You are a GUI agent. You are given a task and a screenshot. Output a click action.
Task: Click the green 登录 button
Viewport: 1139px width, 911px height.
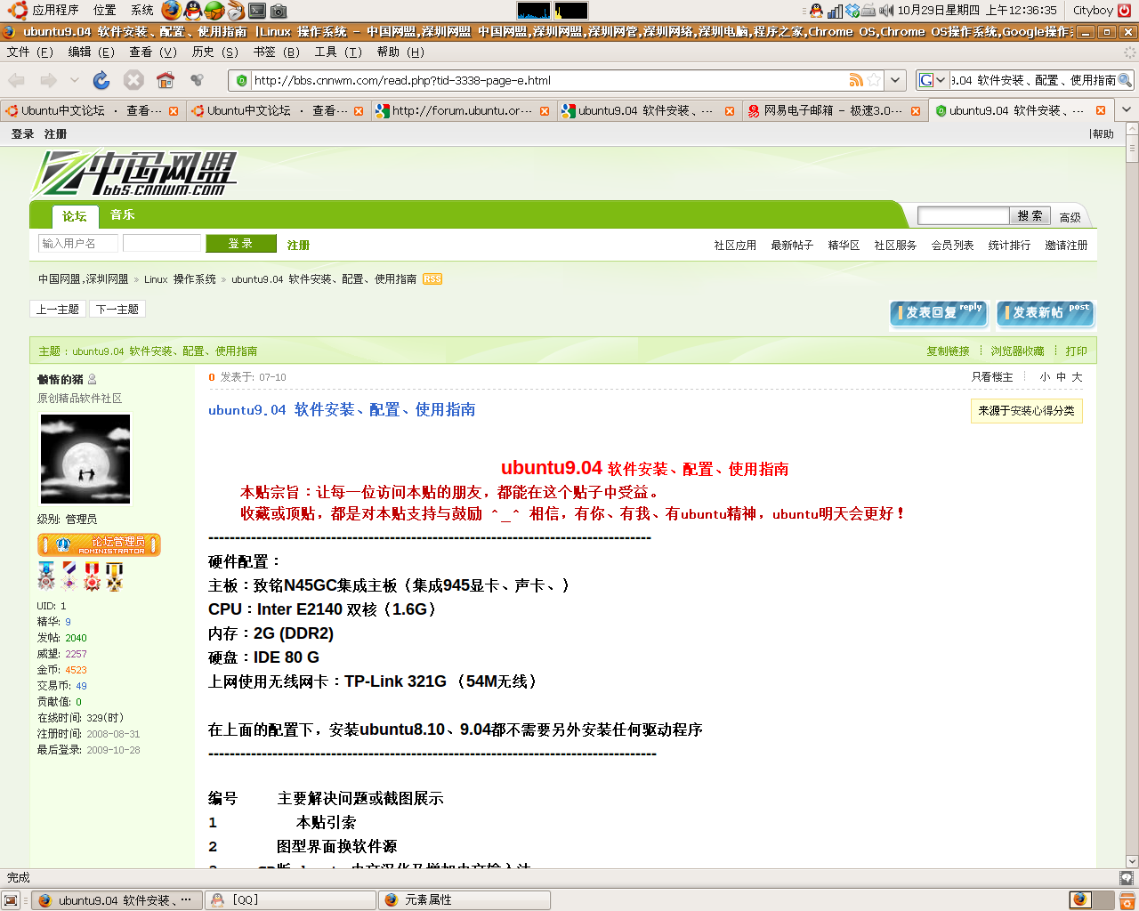(x=240, y=243)
